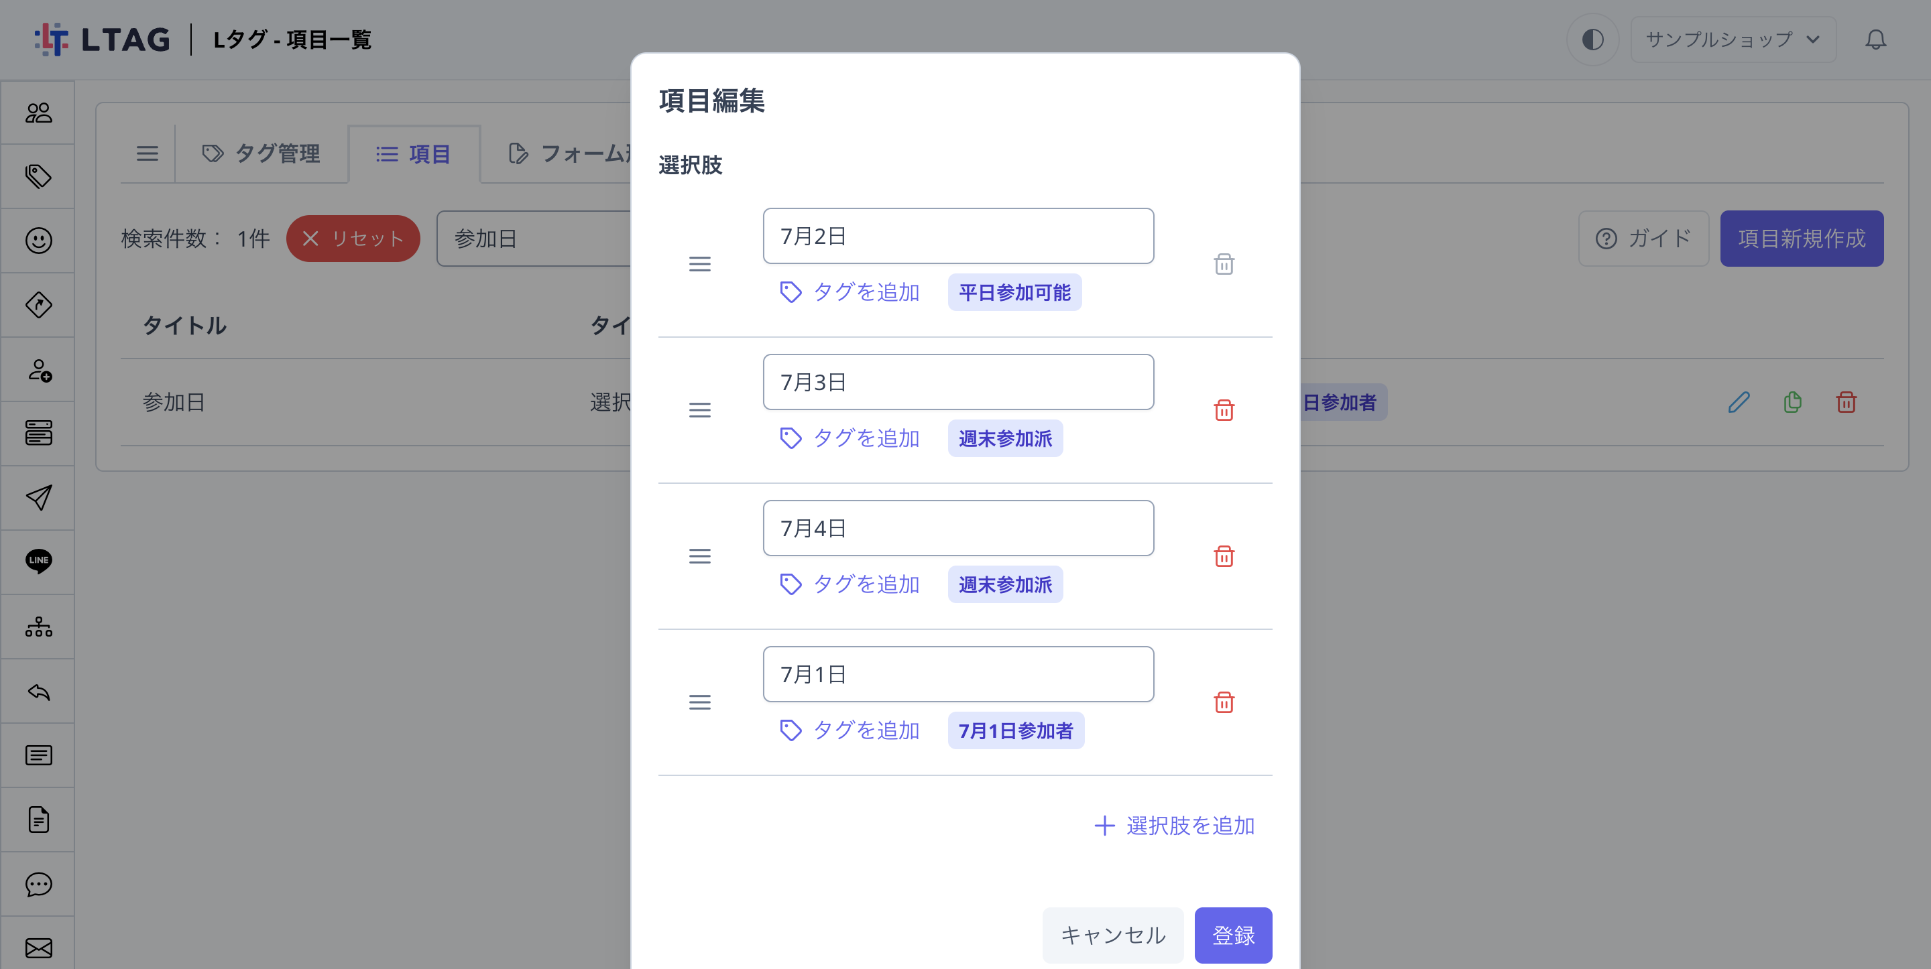
Task: Open the text lines sidebar icon
Action: pyautogui.click(x=38, y=755)
